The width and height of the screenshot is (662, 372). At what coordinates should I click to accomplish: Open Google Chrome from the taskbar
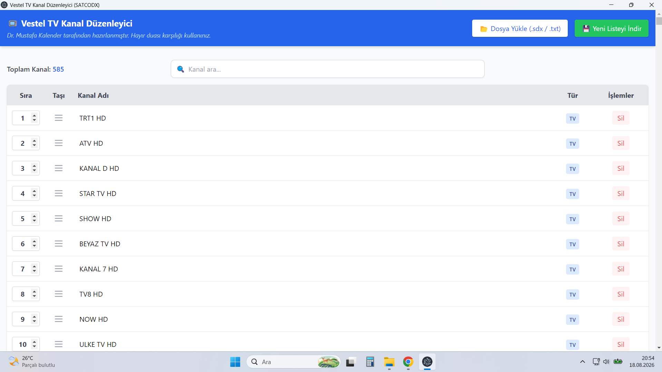click(x=408, y=362)
